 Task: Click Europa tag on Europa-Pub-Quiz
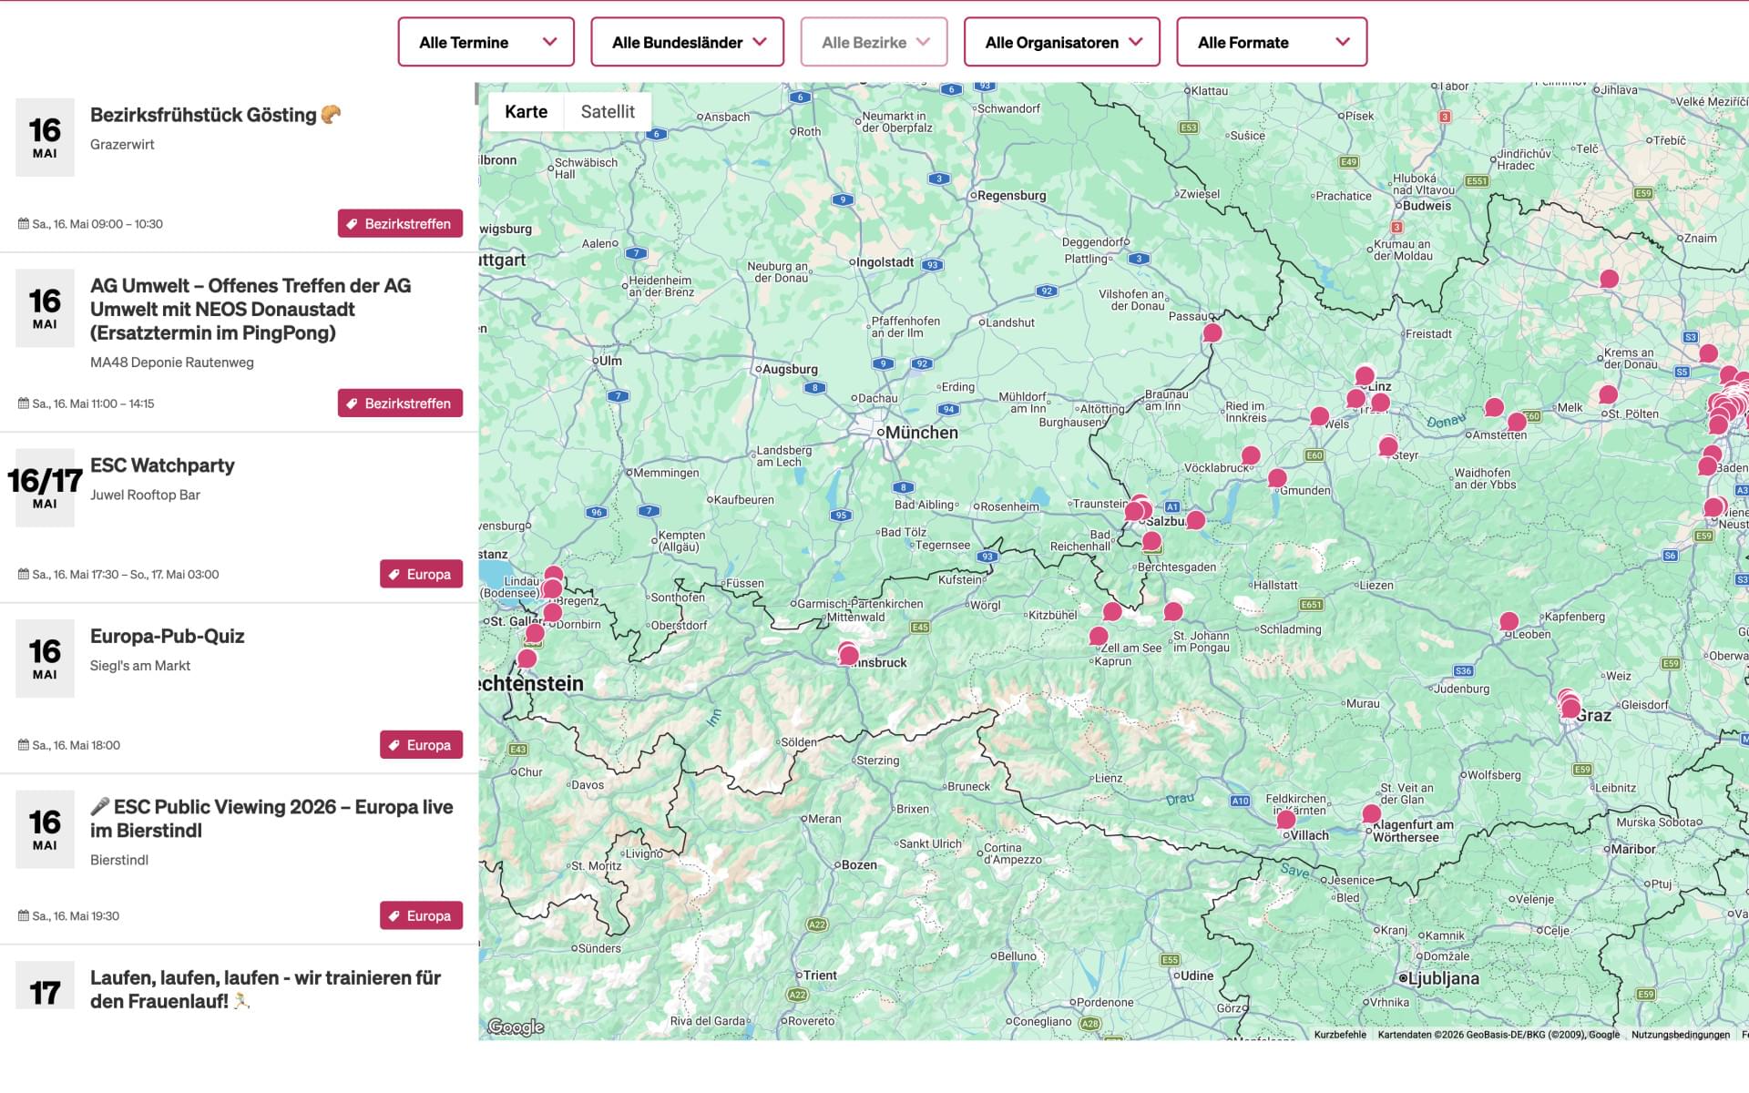421,744
